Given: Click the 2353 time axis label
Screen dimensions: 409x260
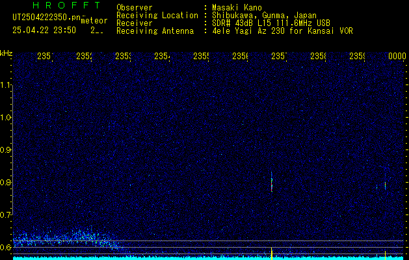Looking at the screenshot, I should point(124,56).
